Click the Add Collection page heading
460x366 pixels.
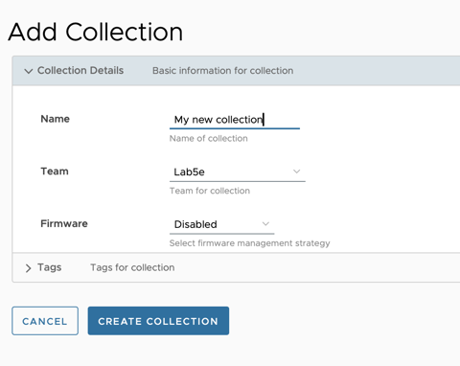pos(96,32)
